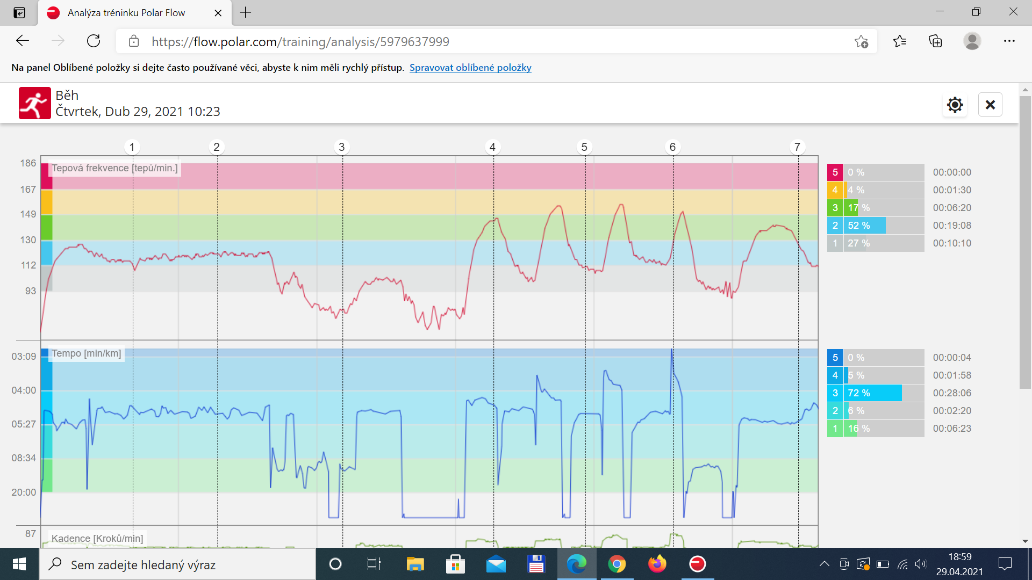Open the Windows Start menu
Viewport: 1032px width, 580px height.
(19, 564)
